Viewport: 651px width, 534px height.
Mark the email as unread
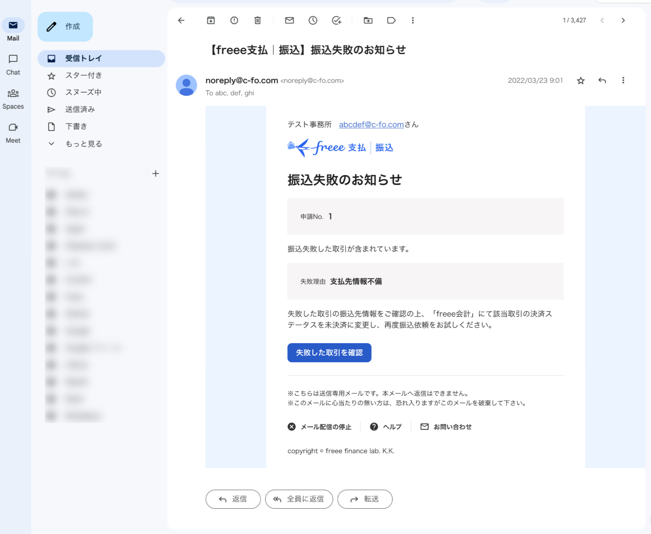[290, 20]
